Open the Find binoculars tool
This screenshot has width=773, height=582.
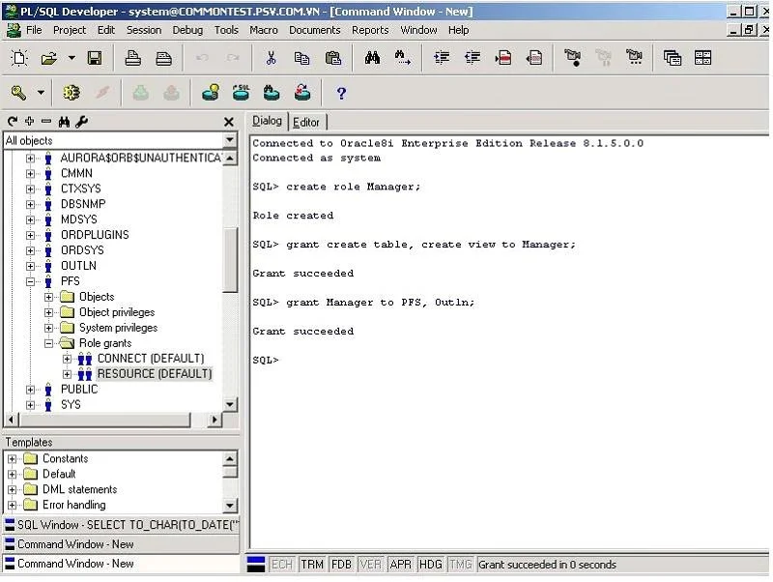coord(372,58)
